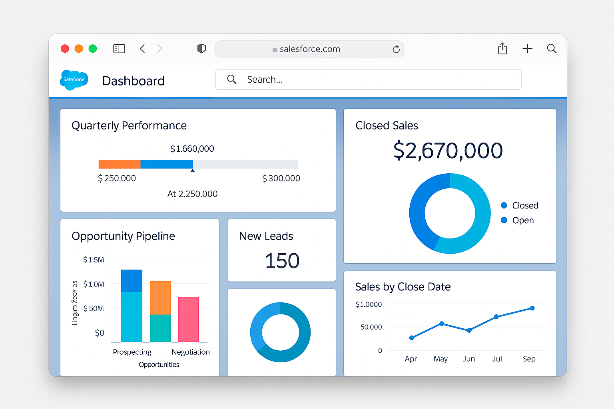Open a new tab with the plus icon
The image size is (614, 409).
point(527,48)
